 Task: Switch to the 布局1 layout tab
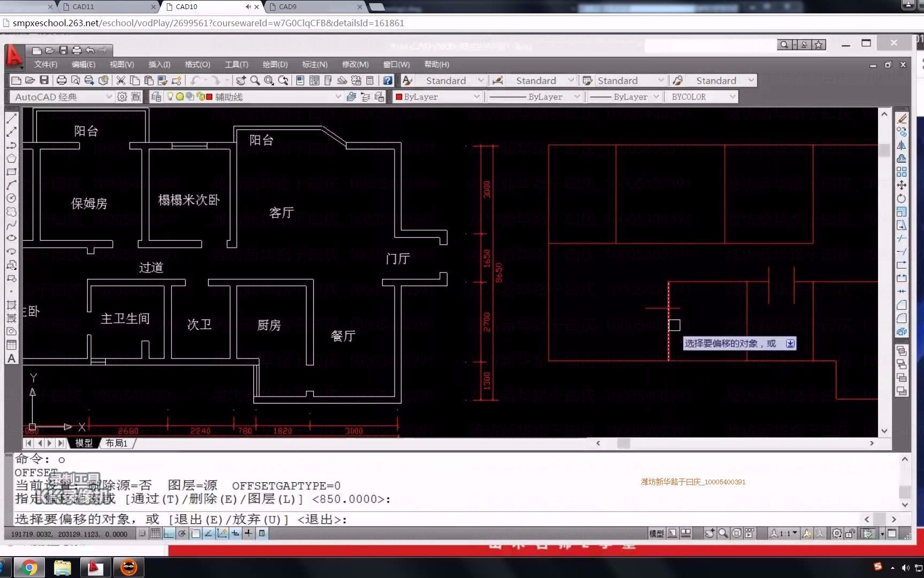[116, 443]
